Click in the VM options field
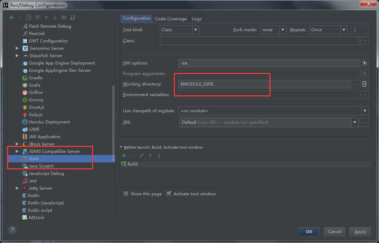The image size is (379, 243). (269, 63)
